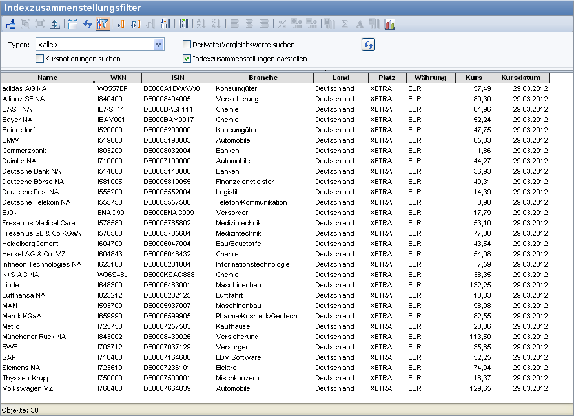Image resolution: width=574 pixels, height=416 pixels.
Task: Click the Kursdatum column header
Action: (x=520, y=78)
